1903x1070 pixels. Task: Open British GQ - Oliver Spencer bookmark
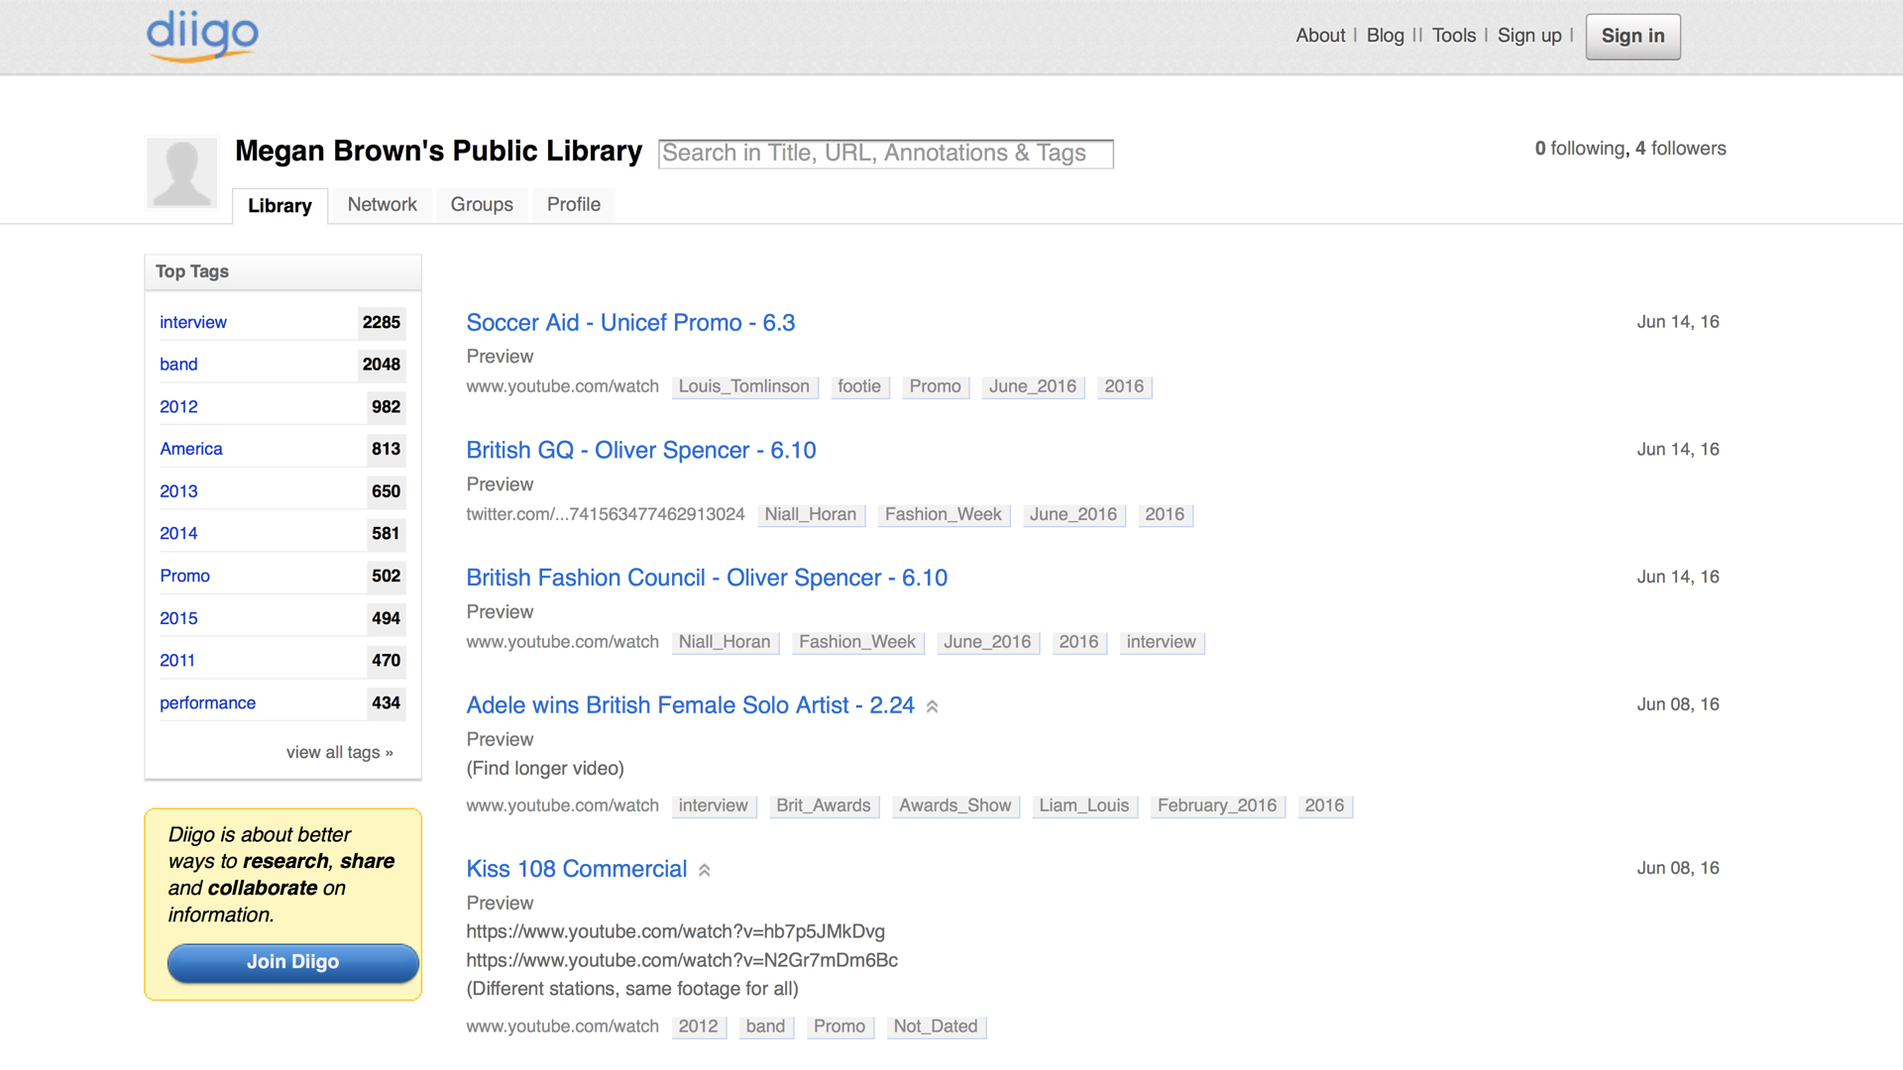point(641,451)
